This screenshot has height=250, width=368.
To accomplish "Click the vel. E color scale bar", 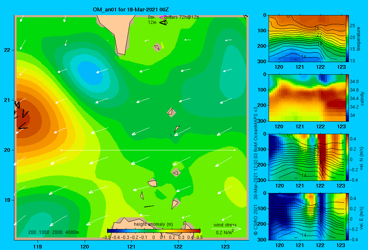I will 347,217.
